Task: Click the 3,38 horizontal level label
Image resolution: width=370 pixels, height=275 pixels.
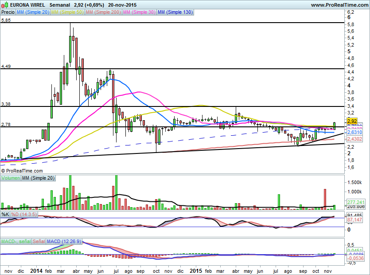Action: pyautogui.click(x=6, y=104)
